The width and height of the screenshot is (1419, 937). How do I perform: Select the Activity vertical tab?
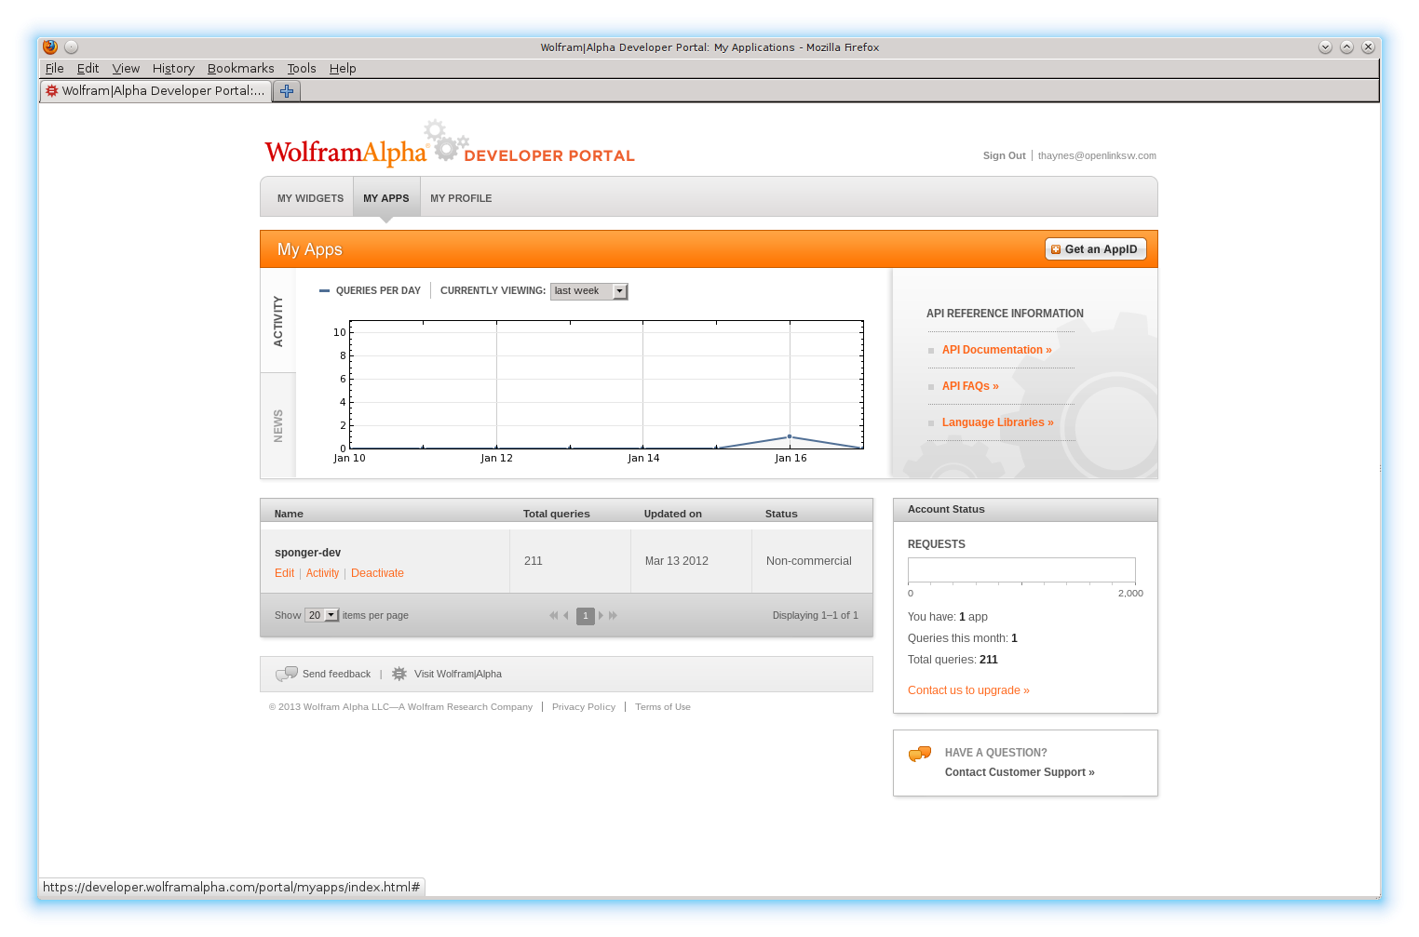click(x=277, y=321)
